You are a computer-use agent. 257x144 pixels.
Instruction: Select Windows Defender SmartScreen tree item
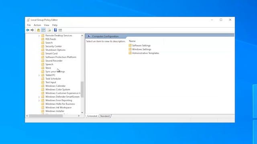click(63, 97)
